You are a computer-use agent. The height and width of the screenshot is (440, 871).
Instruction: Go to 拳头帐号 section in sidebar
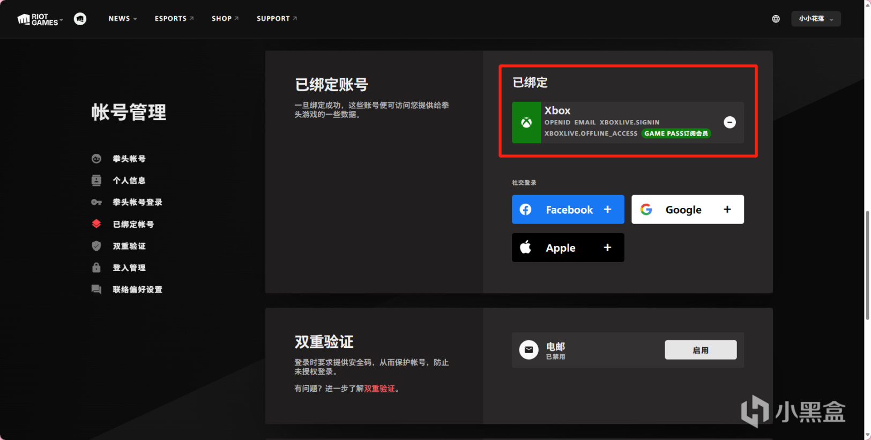coord(129,159)
